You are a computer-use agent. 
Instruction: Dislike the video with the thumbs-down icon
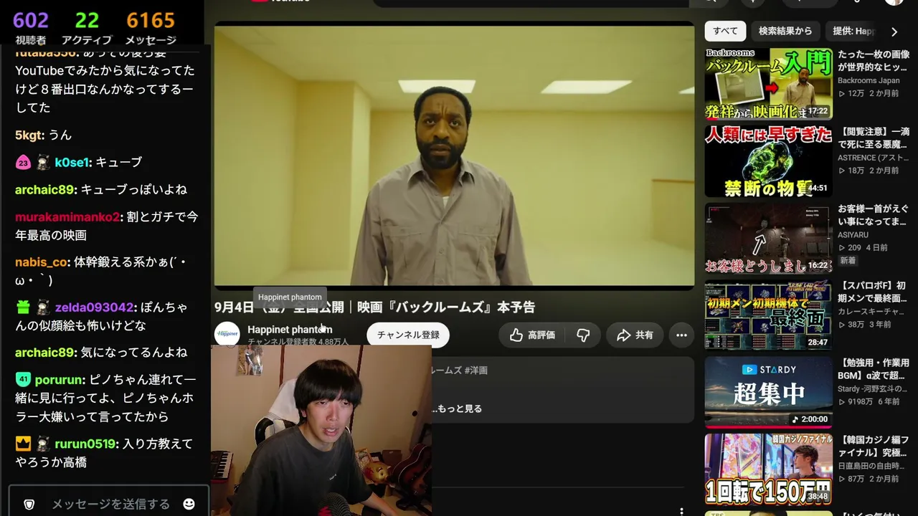click(x=583, y=335)
